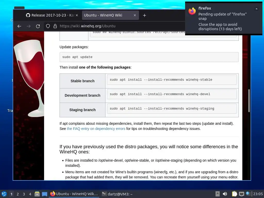
Task: Click the 23:05 taskbar clock
Action: pyautogui.click(x=258, y=194)
